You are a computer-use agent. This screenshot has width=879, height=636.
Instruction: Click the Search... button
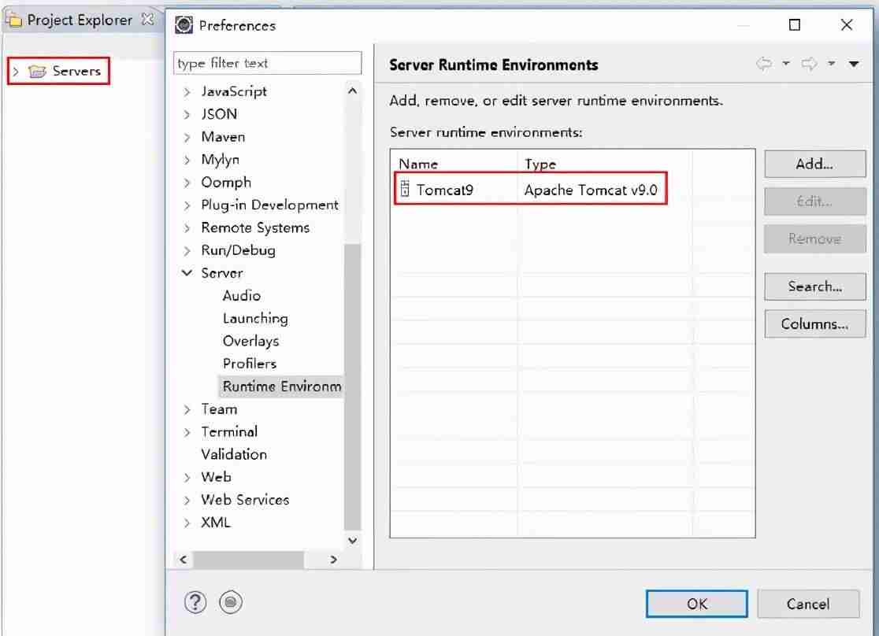[814, 287]
